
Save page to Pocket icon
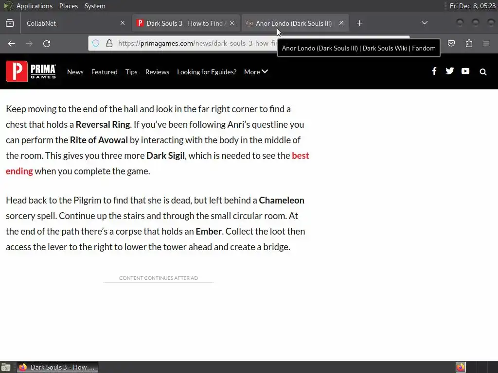click(x=451, y=43)
